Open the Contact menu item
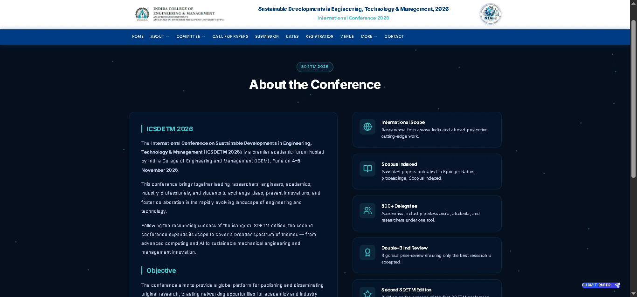Image resolution: width=637 pixels, height=297 pixels. (x=394, y=36)
